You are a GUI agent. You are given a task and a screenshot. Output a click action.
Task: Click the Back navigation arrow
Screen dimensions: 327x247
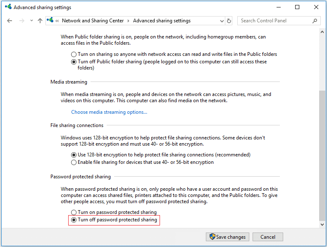[x=10, y=21]
